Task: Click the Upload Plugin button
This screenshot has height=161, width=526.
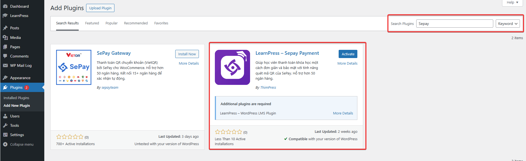Action: click(100, 8)
